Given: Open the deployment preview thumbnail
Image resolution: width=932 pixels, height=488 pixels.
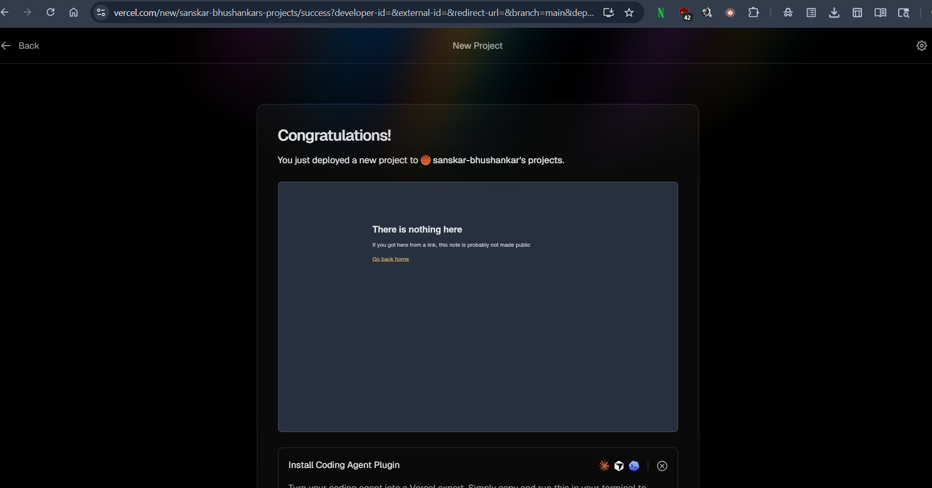Looking at the screenshot, I should (478, 307).
